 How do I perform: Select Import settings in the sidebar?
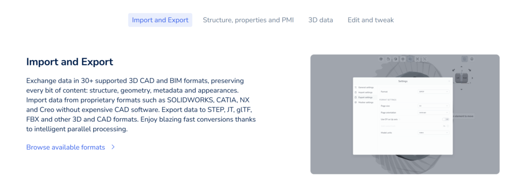364,92
